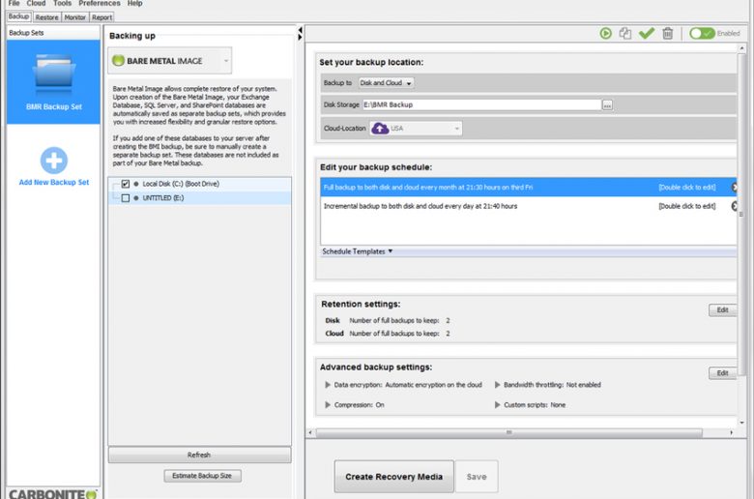Click the Backup Sets panel header

[53, 33]
